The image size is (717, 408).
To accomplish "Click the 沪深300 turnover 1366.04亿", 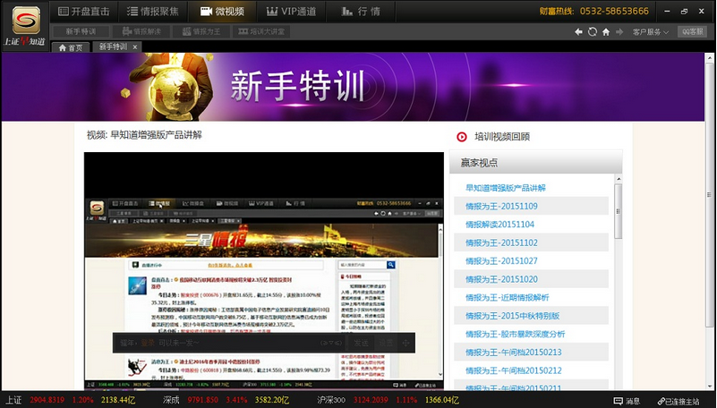I will coord(441,400).
